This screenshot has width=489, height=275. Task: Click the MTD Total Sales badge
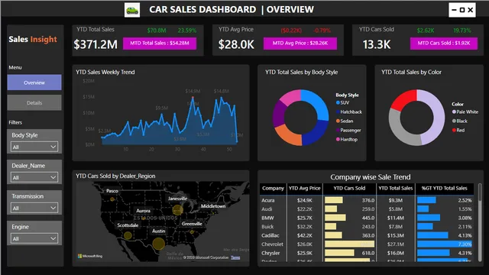160,44
